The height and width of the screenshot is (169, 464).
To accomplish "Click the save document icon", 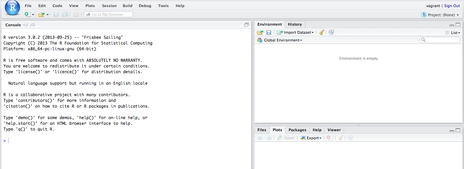I will 56,15.
